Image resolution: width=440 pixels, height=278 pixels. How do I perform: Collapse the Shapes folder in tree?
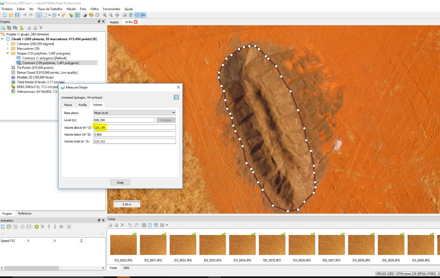point(8,54)
